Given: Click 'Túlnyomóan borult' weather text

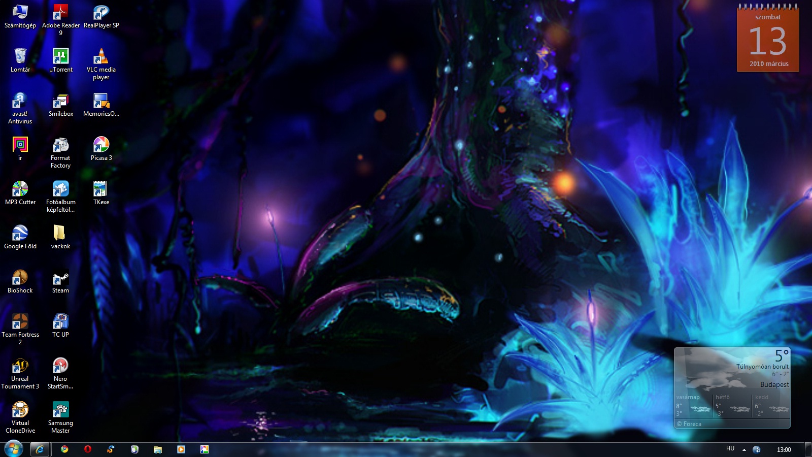Looking at the screenshot, I should pyautogui.click(x=762, y=367).
